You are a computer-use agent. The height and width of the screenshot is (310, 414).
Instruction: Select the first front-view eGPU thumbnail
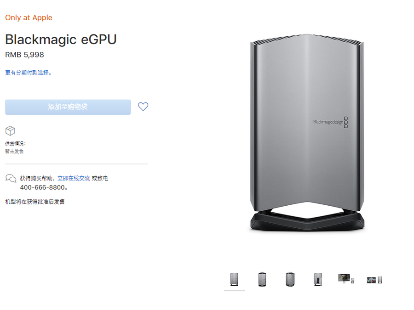[235, 279]
